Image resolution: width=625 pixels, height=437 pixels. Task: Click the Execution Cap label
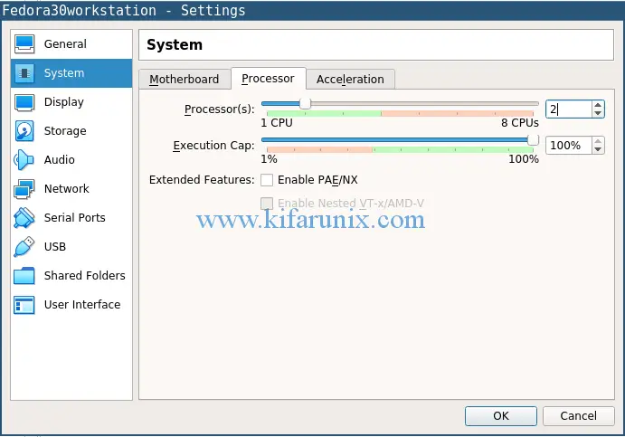pos(213,146)
